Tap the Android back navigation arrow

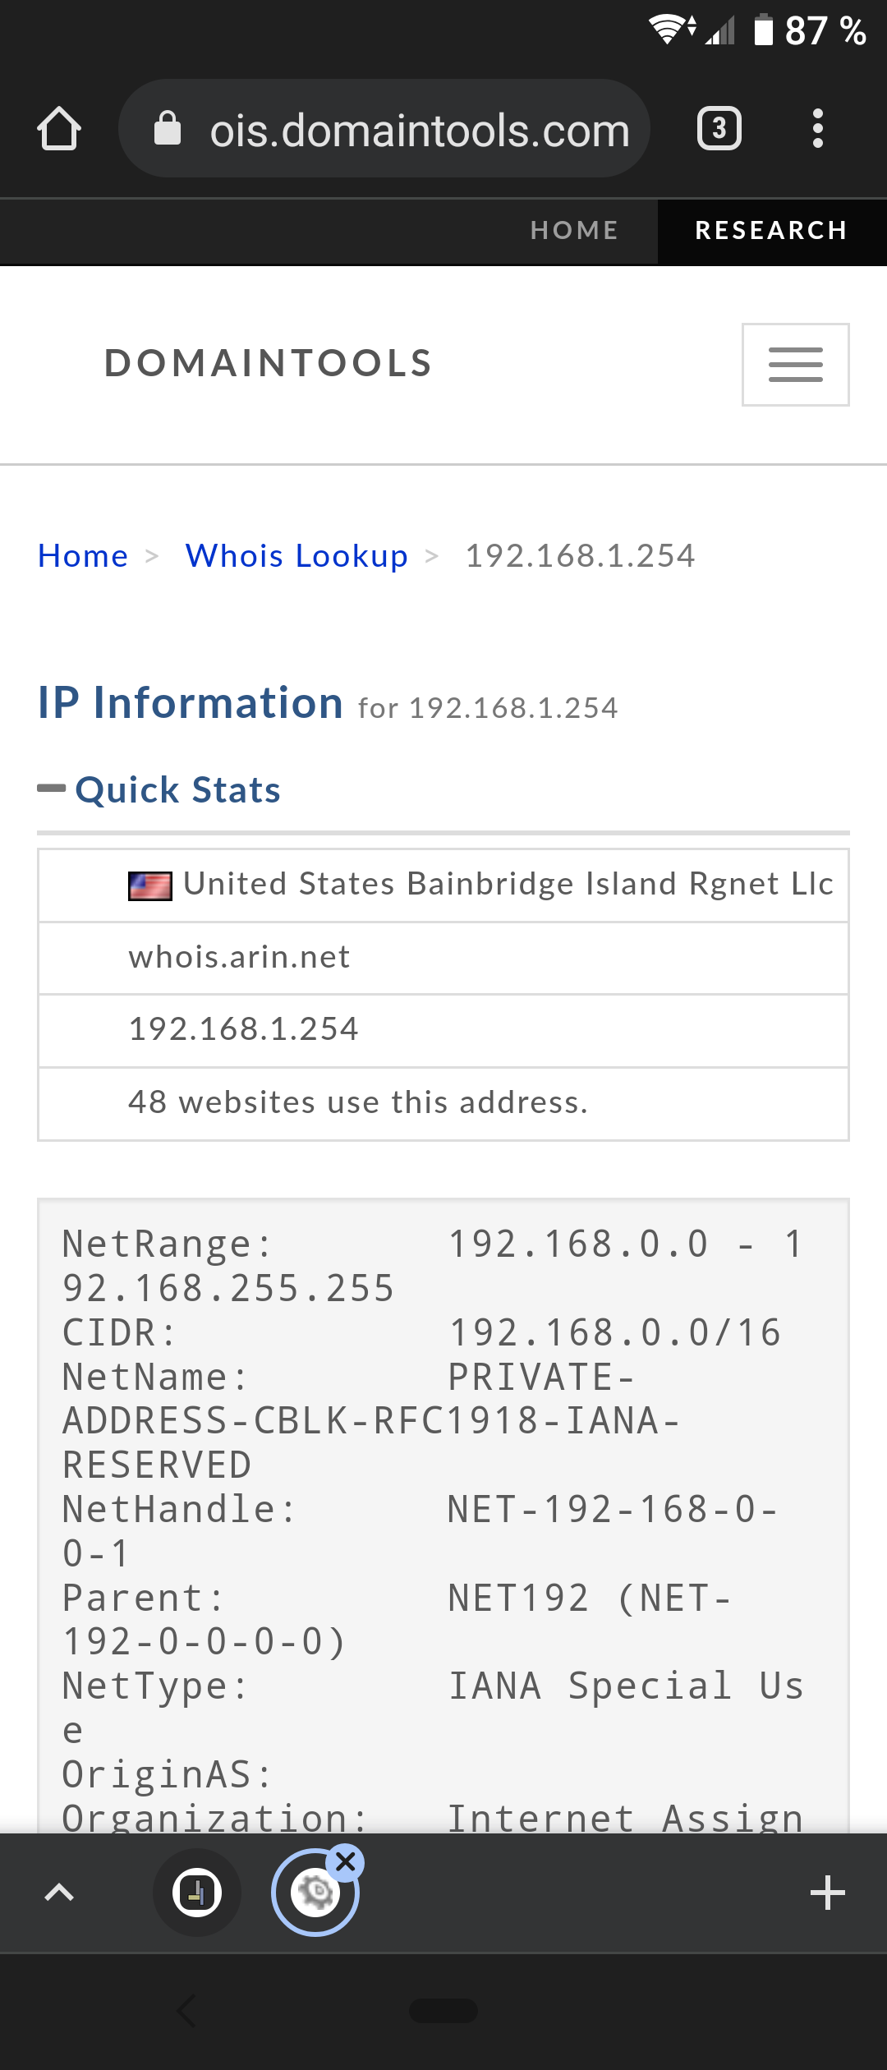[187, 2011]
